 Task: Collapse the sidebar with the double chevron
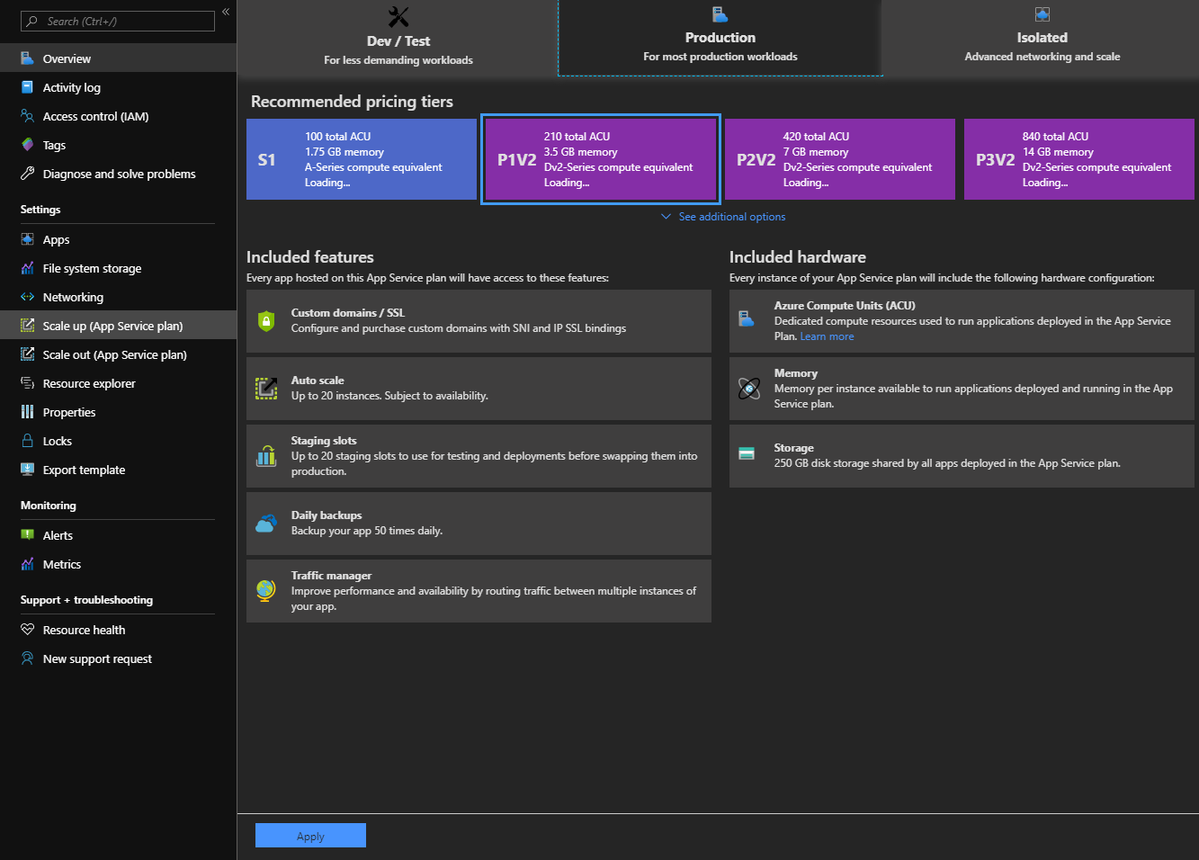(x=226, y=12)
